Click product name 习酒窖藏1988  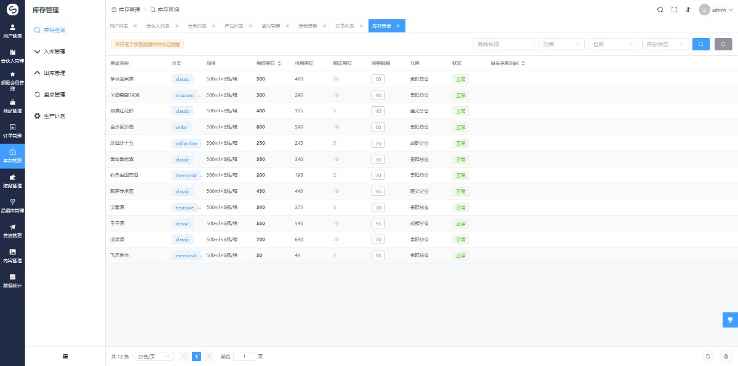tap(125, 95)
